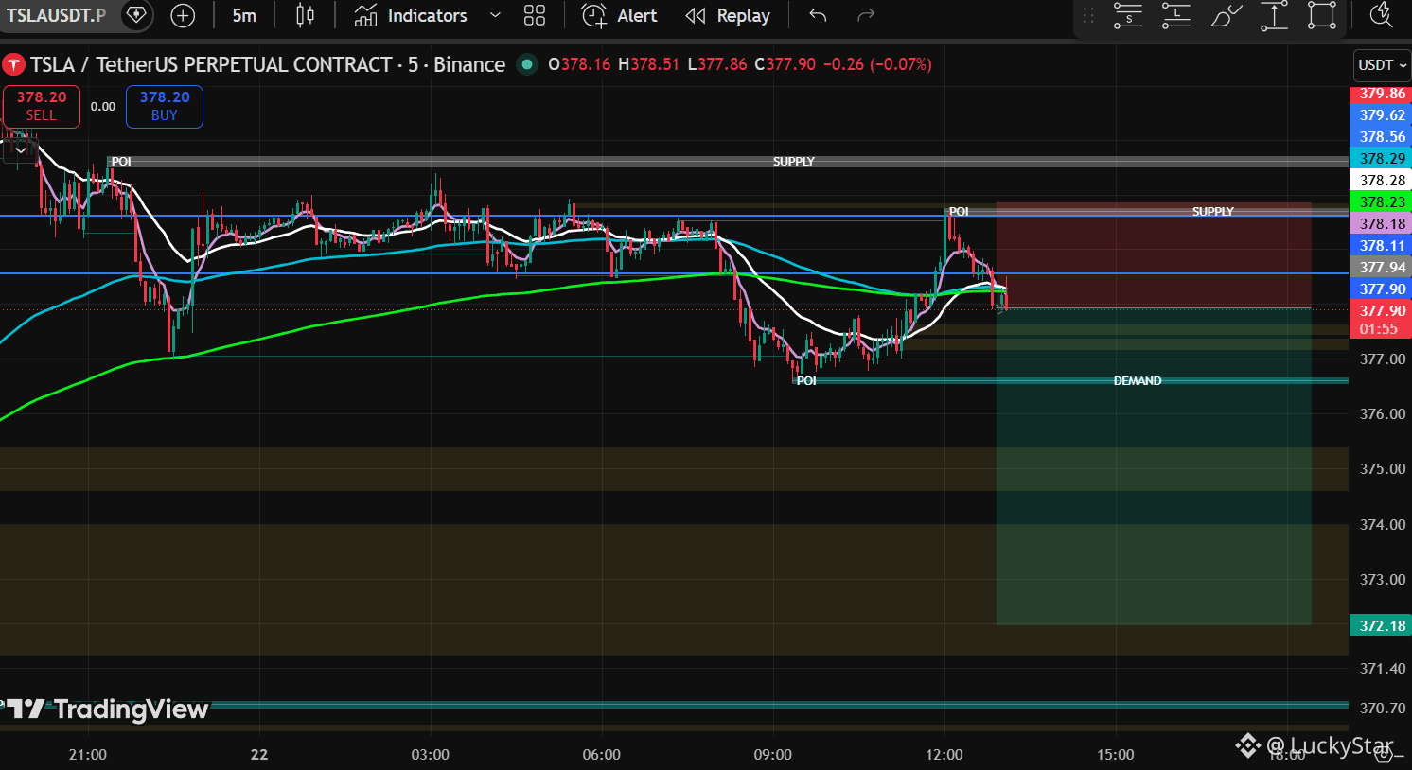Click the 378.28 white price label
Image resolution: width=1412 pixels, height=770 pixels.
point(1382,180)
